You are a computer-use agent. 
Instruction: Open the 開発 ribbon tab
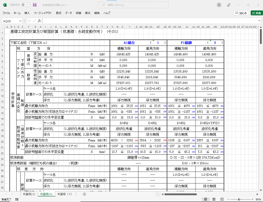(x=97, y=13)
